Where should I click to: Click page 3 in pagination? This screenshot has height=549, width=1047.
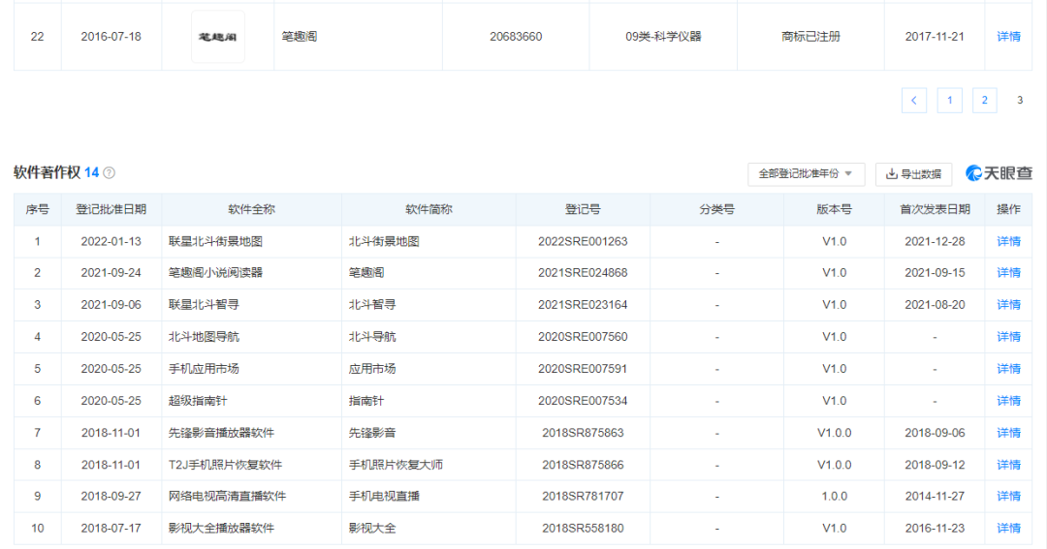click(x=1020, y=100)
